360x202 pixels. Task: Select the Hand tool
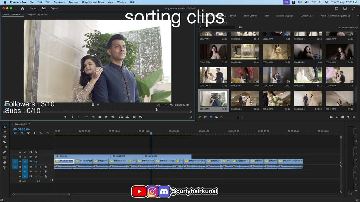(x=4, y=162)
